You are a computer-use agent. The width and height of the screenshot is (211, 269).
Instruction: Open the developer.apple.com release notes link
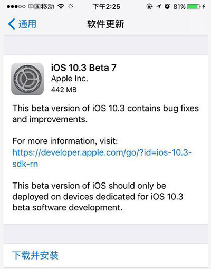click(x=102, y=158)
